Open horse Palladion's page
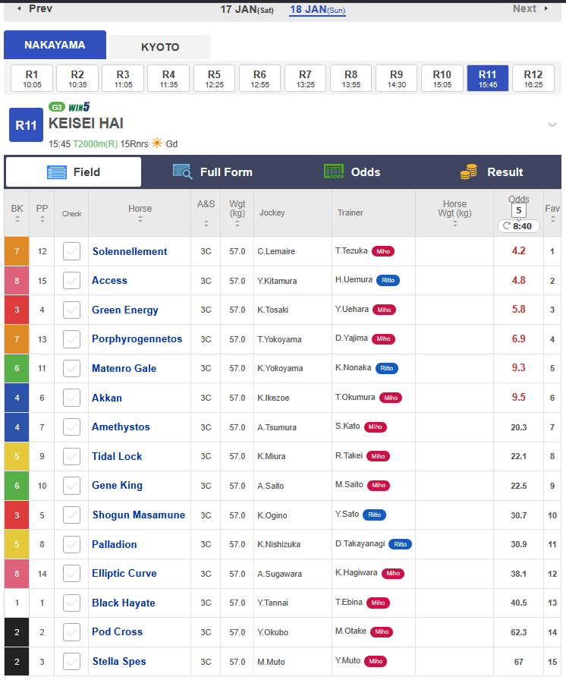566x680 pixels. pos(115,544)
